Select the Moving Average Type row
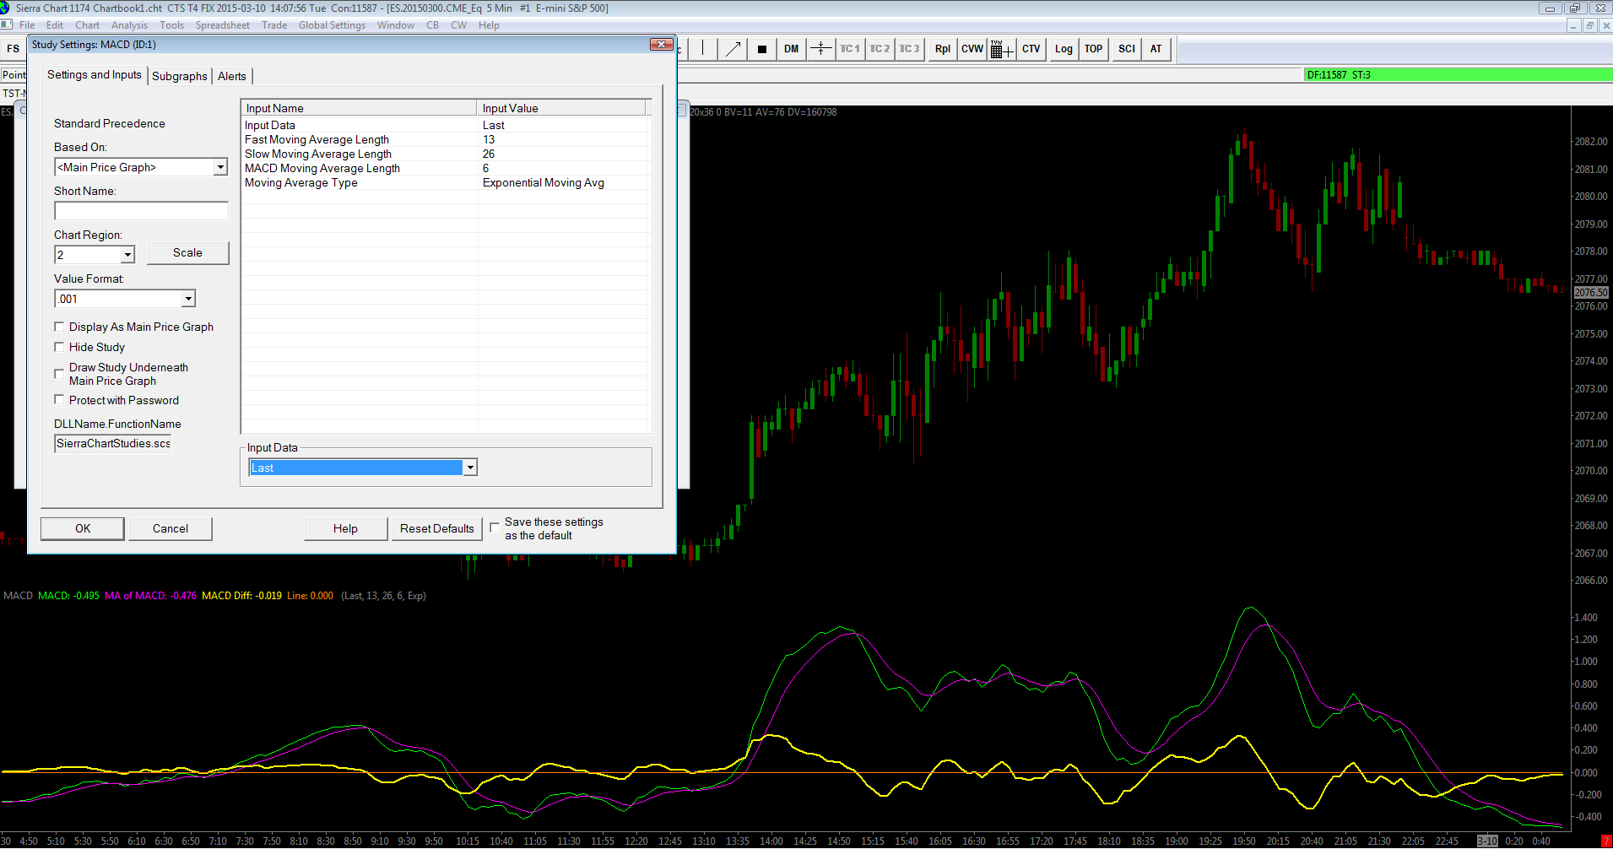 coord(446,182)
